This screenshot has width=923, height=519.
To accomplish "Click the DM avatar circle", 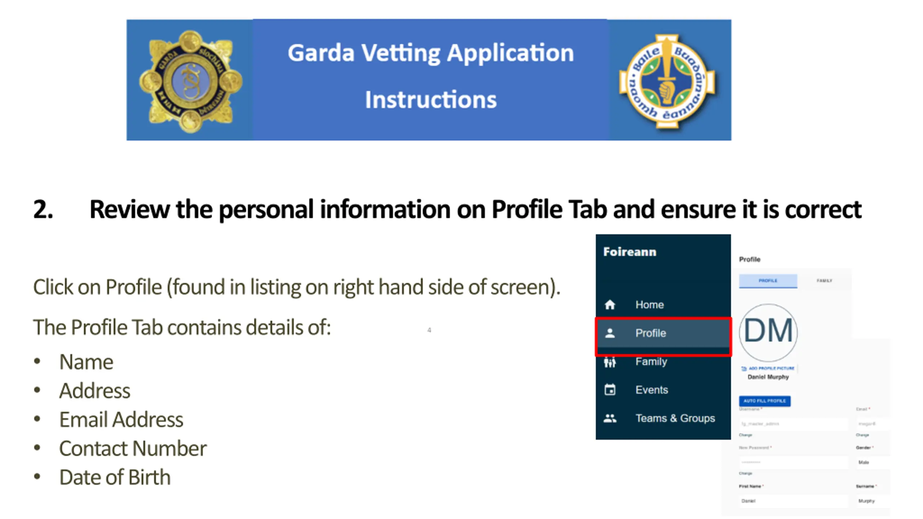I will pos(768,332).
